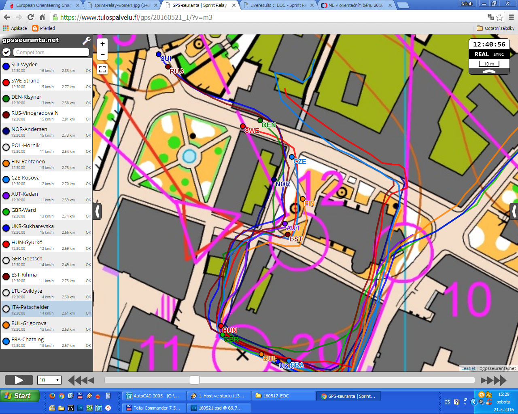Reload the current page
The height and width of the screenshot is (414, 518).
pos(30,17)
